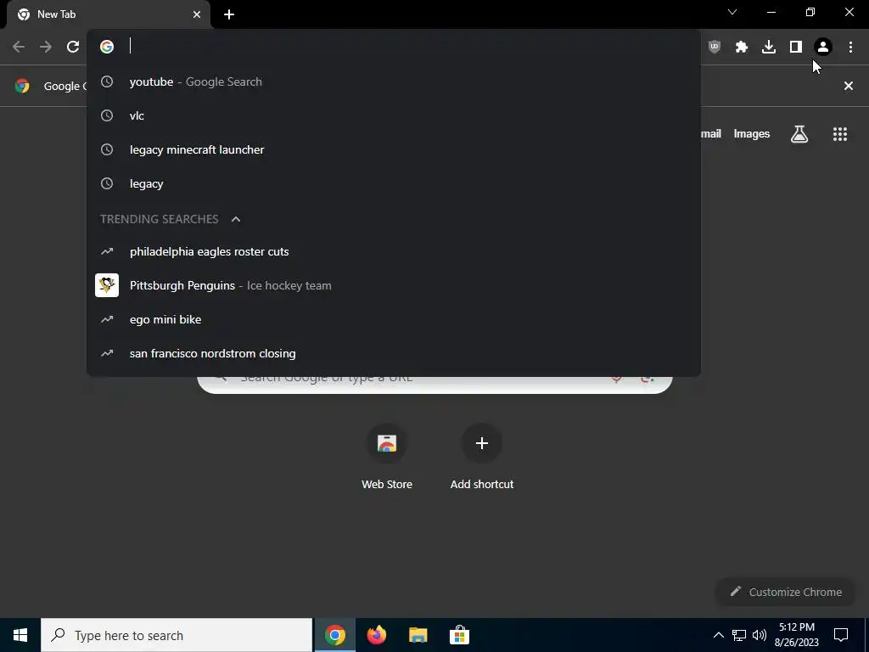The image size is (869, 652).
Task: Switch to the New Tab tab
Action: coord(109,14)
